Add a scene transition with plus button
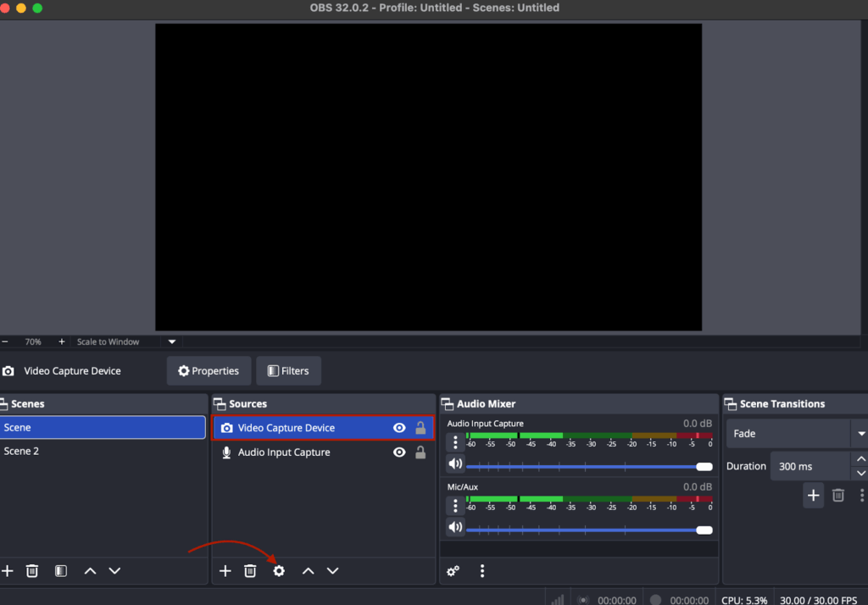Viewport: 868px width, 605px height. tap(813, 496)
